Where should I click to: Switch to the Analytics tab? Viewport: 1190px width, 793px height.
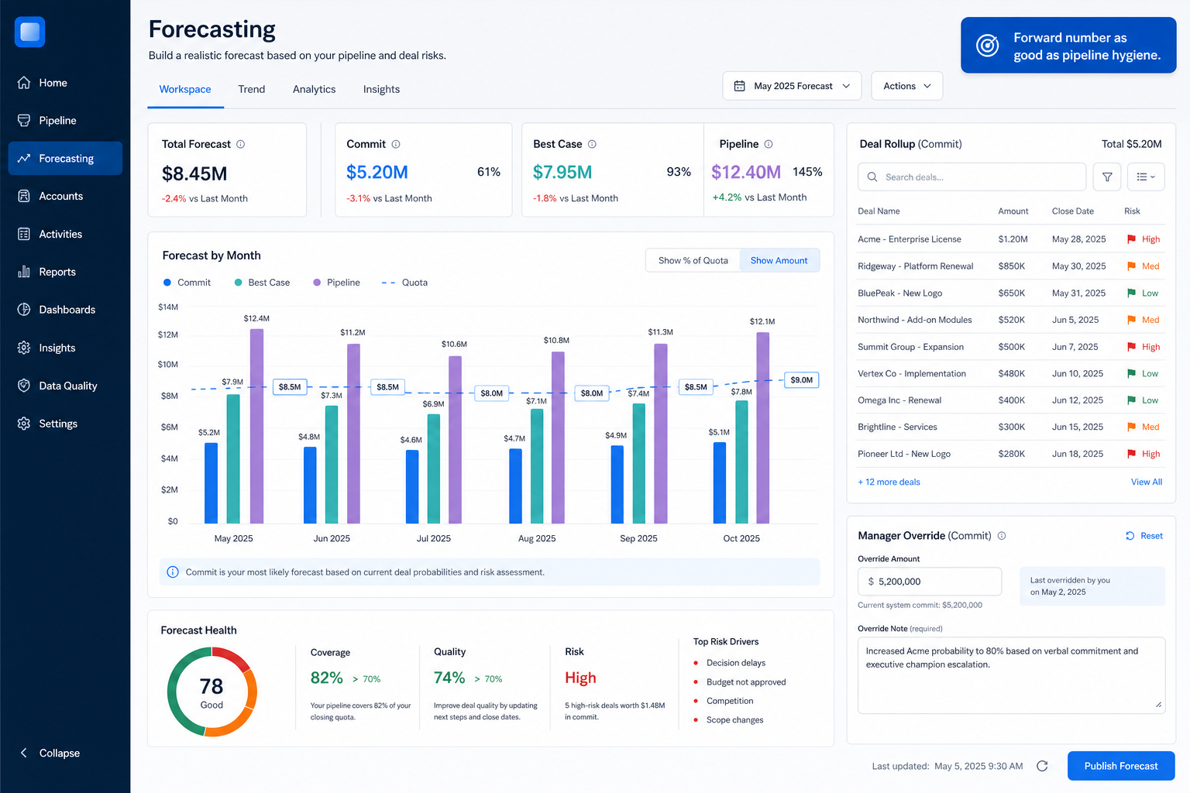pyautogui.click(x=315, y=89)
